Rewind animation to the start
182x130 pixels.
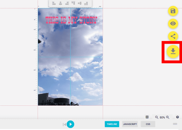[64, 124]
